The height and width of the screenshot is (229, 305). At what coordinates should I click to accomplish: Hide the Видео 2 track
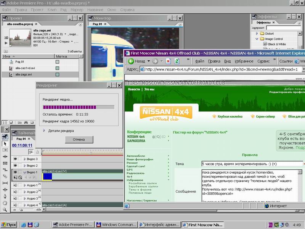point(15,166)
